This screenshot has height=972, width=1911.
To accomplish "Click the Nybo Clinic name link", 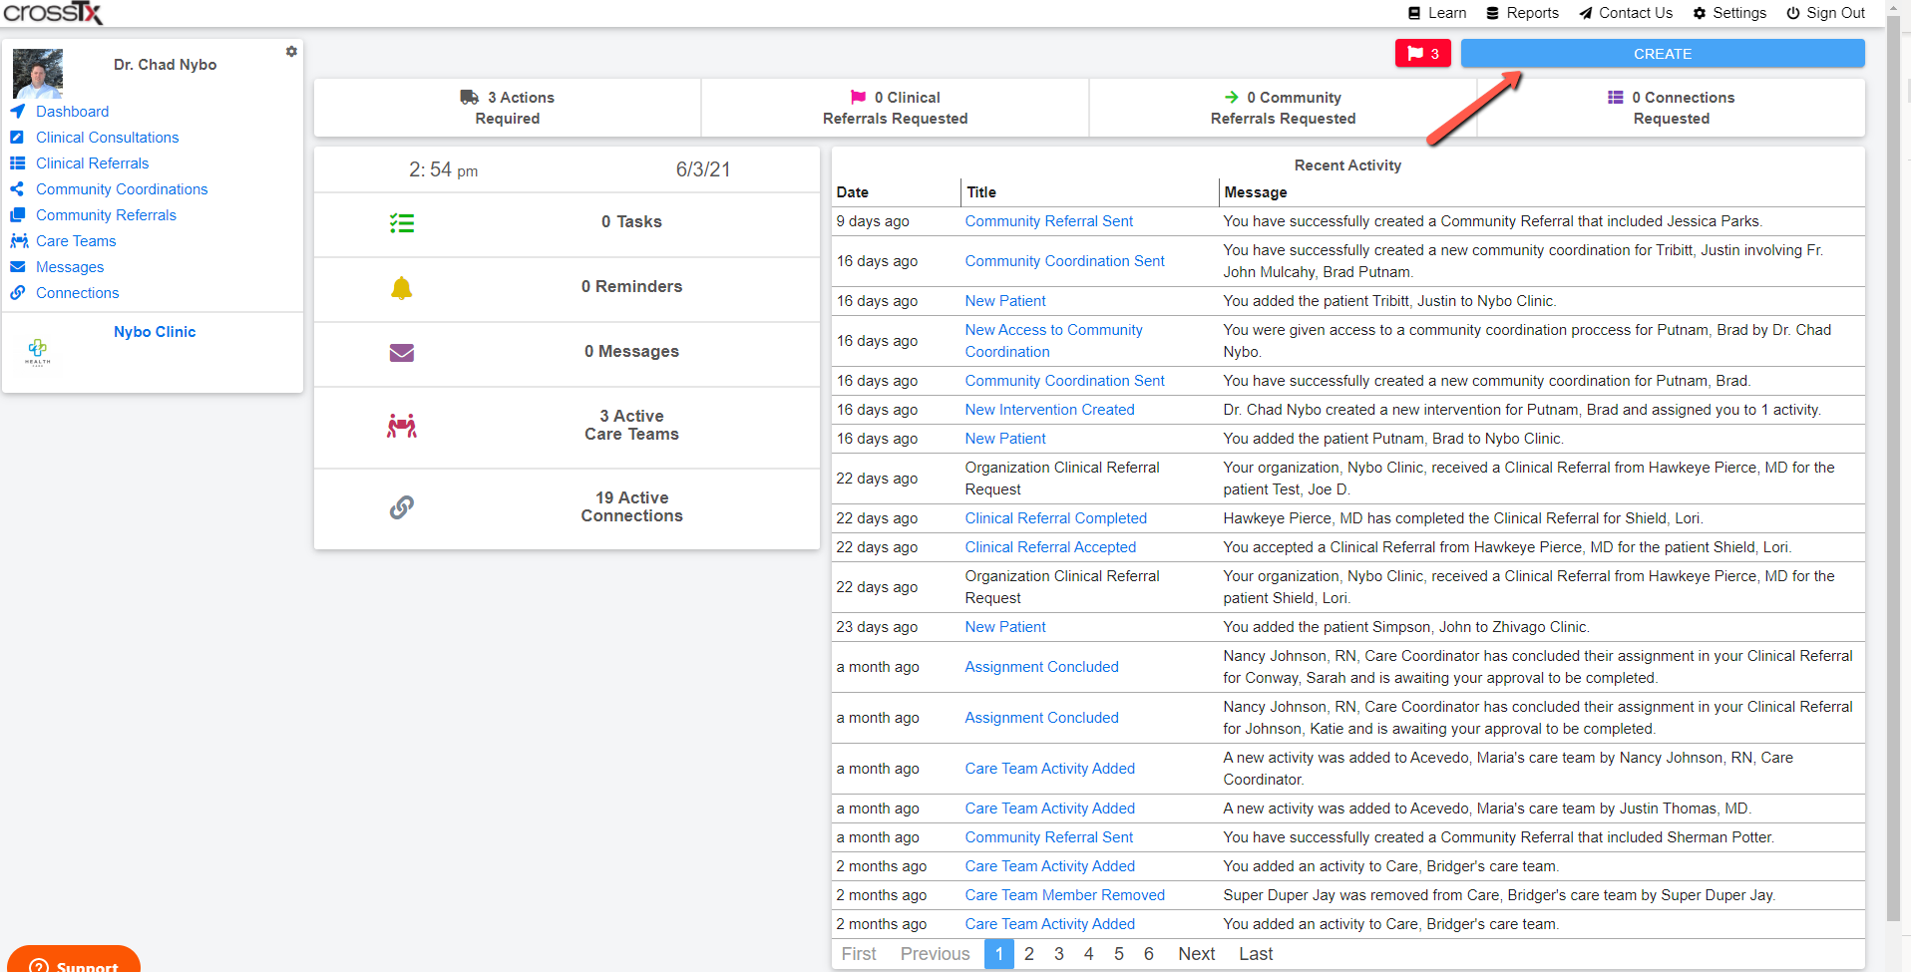I will [x=155, y=332].
